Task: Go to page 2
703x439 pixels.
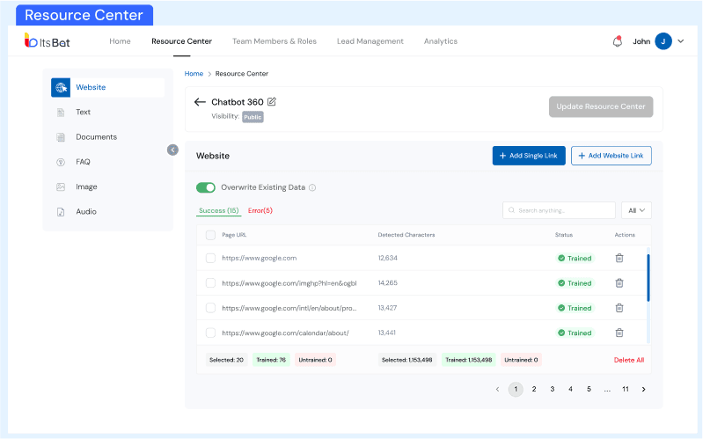Action: [x=534, y=389]
